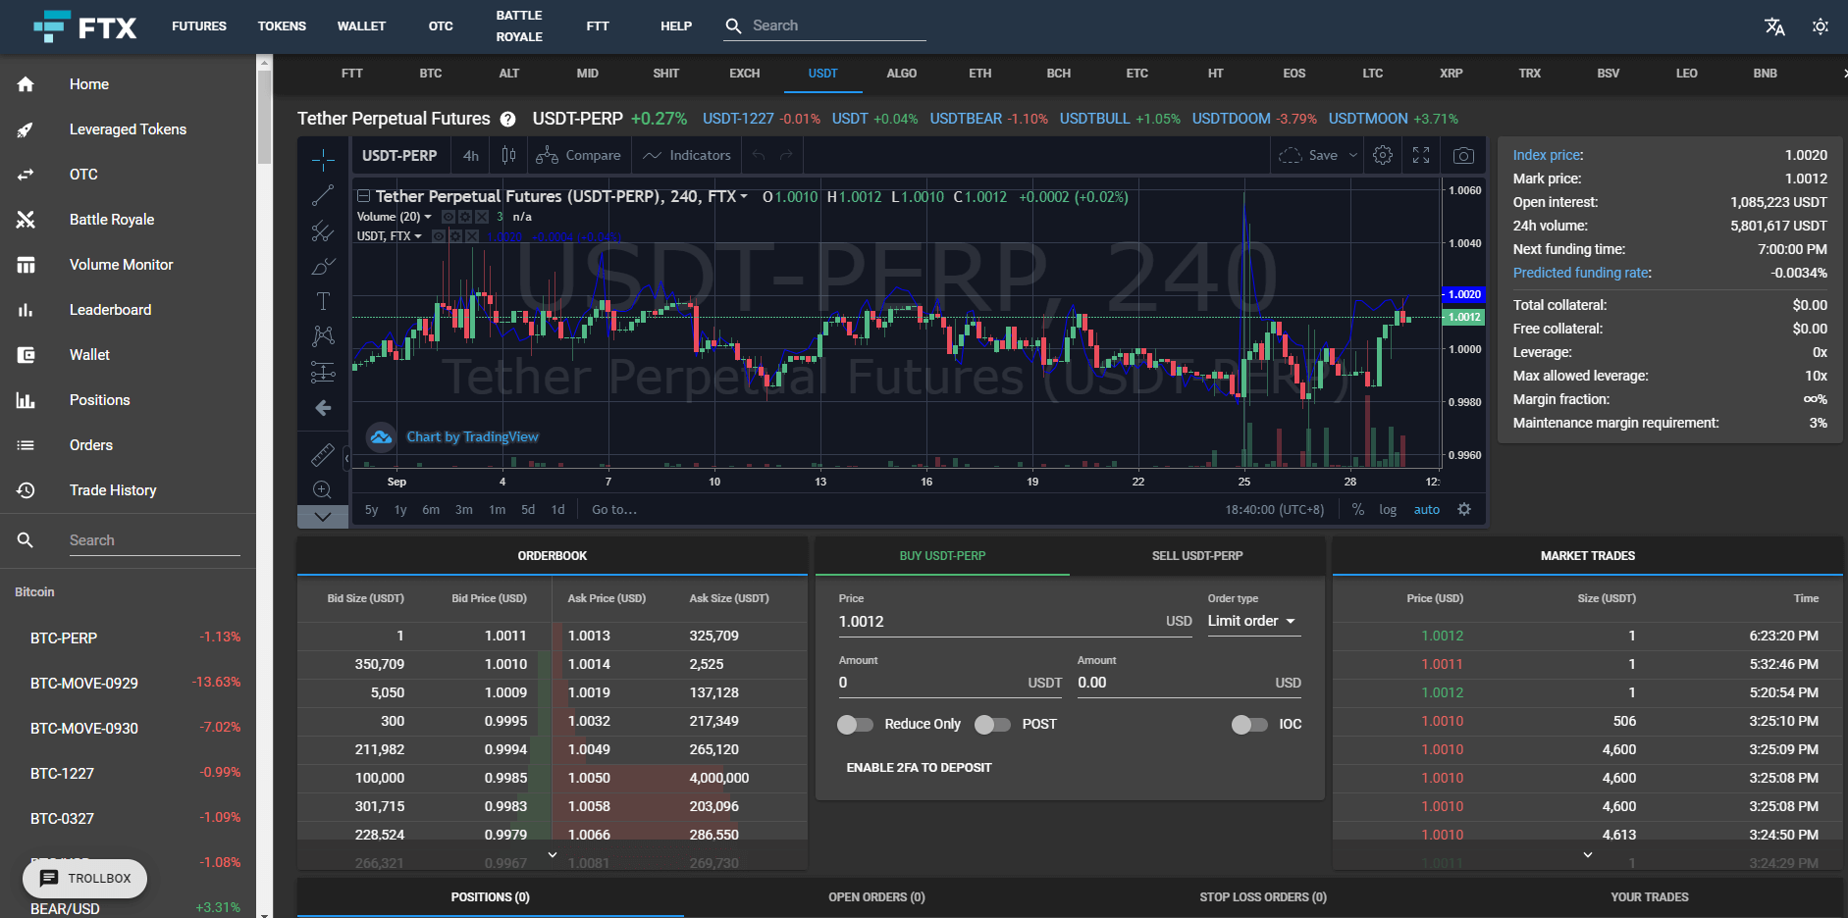1848x918 pixels.
Task: Open Volume Monitor from the sidebar
Action: (121, 265)
